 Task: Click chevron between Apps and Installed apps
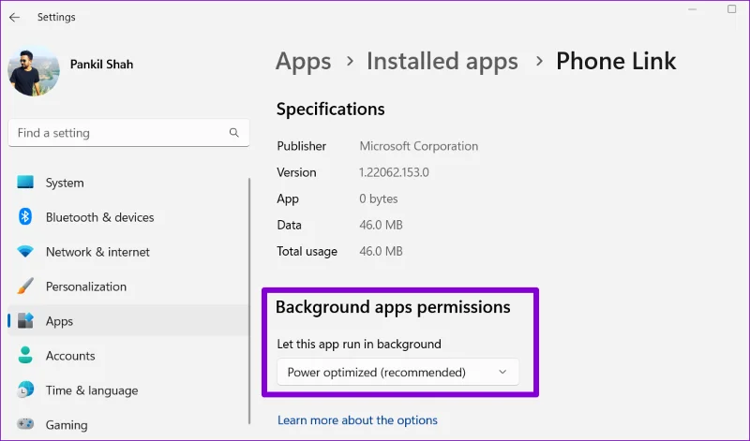[350, 61]
